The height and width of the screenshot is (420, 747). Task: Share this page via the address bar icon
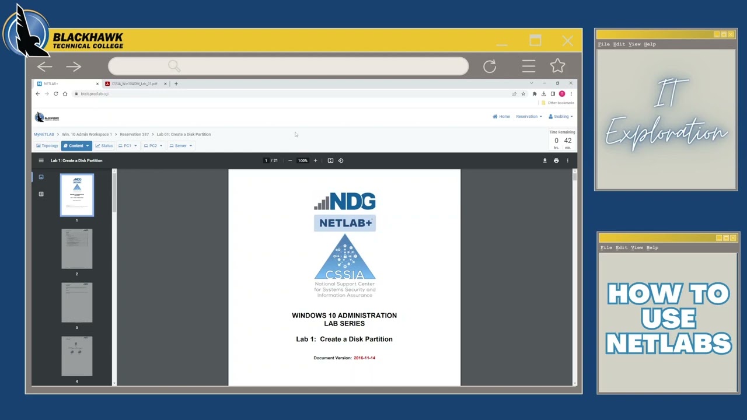pos(514,94)
